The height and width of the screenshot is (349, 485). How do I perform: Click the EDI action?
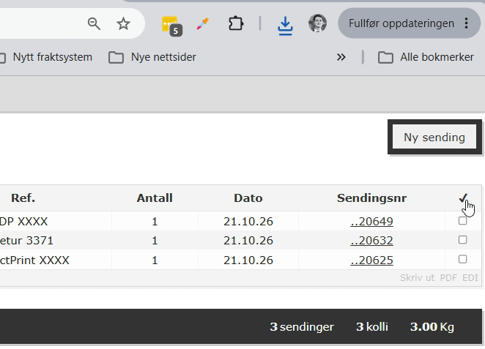click(470, 277)
